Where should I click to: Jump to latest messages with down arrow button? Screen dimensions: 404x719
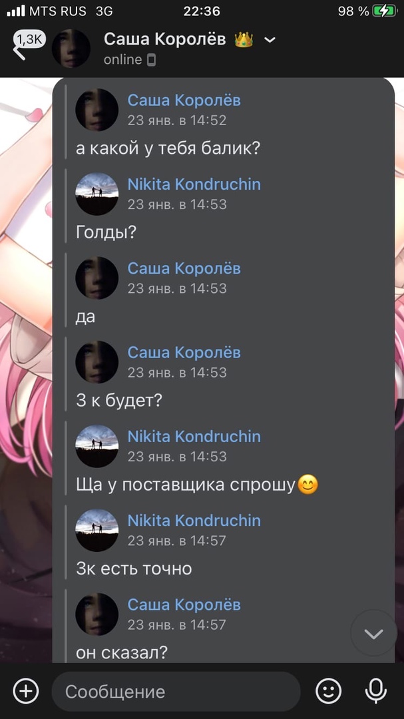click(x=374, y=634)
